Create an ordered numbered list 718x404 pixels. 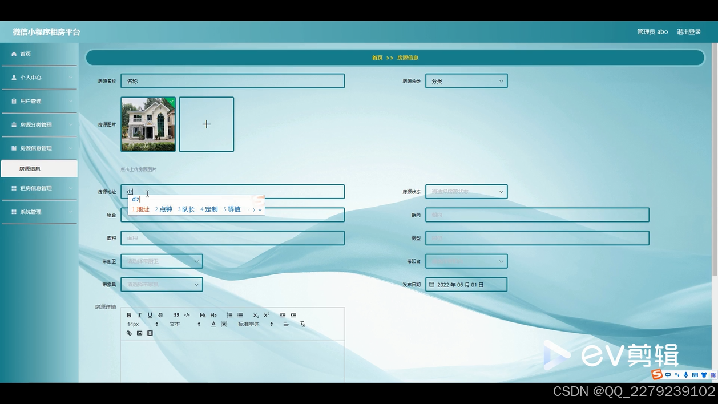229,315
